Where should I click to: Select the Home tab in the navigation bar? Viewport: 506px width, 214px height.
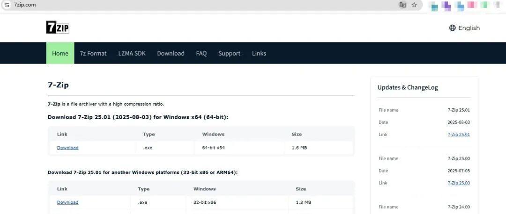click(60, 53)
